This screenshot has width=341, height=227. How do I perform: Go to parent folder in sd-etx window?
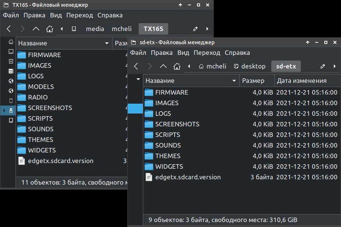click(x=163, y=66)
